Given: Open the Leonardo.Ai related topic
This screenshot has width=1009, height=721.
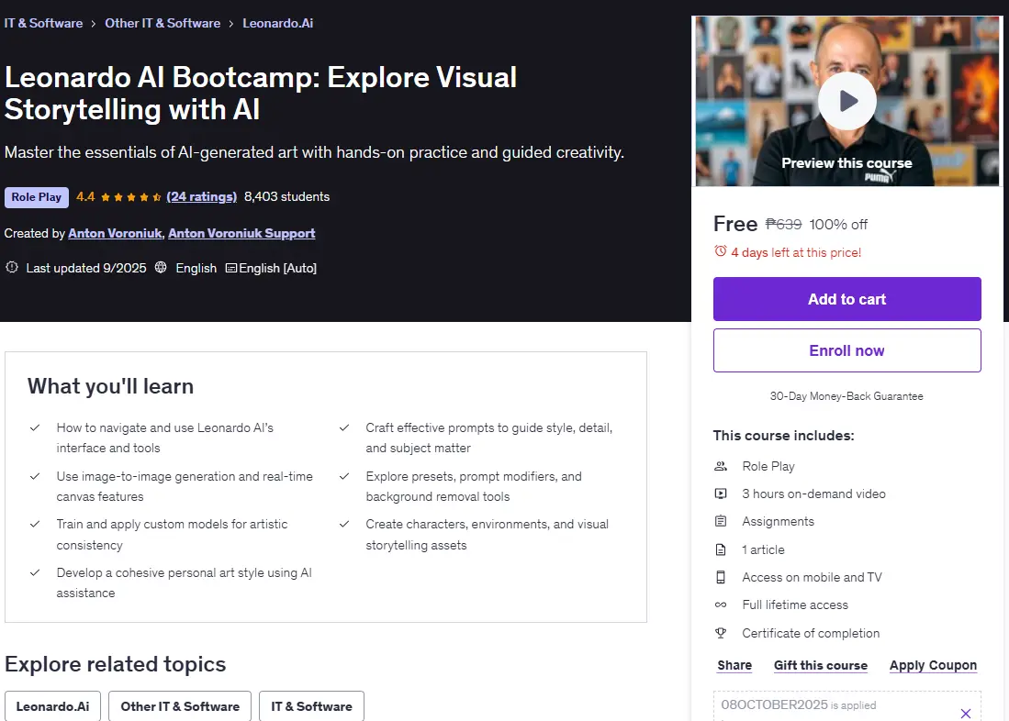Looking at the screenshot, I should tap(52, 706).
